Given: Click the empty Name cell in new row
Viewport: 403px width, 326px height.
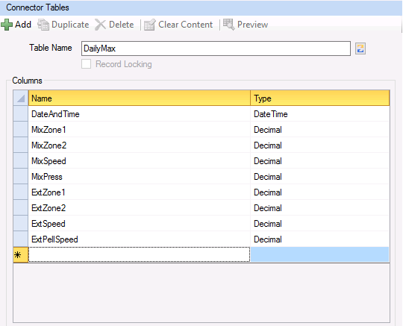Looking at the screenshot, I should (x=140, y=254).
